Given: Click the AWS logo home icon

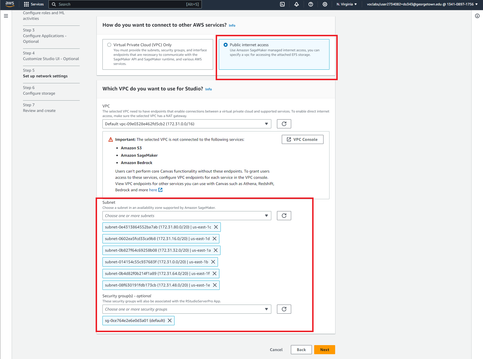Looking at the screenshot, I should (10, 4).
